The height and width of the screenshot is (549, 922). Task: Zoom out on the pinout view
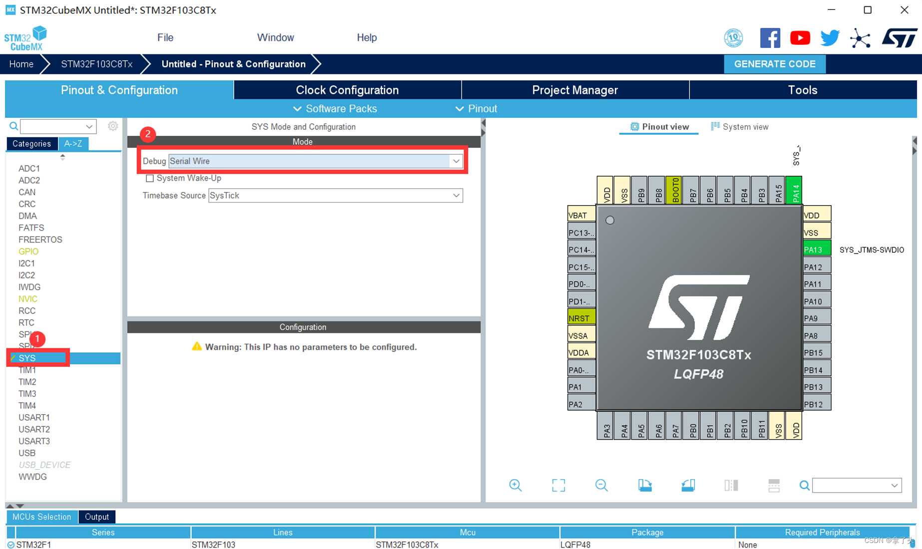click(601, 485)
